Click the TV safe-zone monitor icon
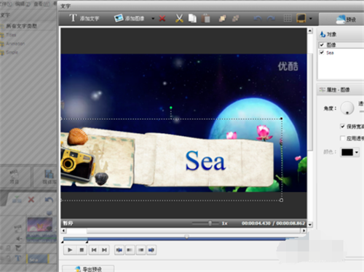 tap(301, 18)
